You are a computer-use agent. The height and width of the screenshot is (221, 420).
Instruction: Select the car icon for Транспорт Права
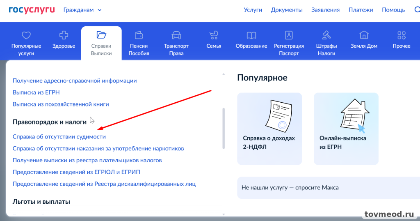tap(176, 35)
